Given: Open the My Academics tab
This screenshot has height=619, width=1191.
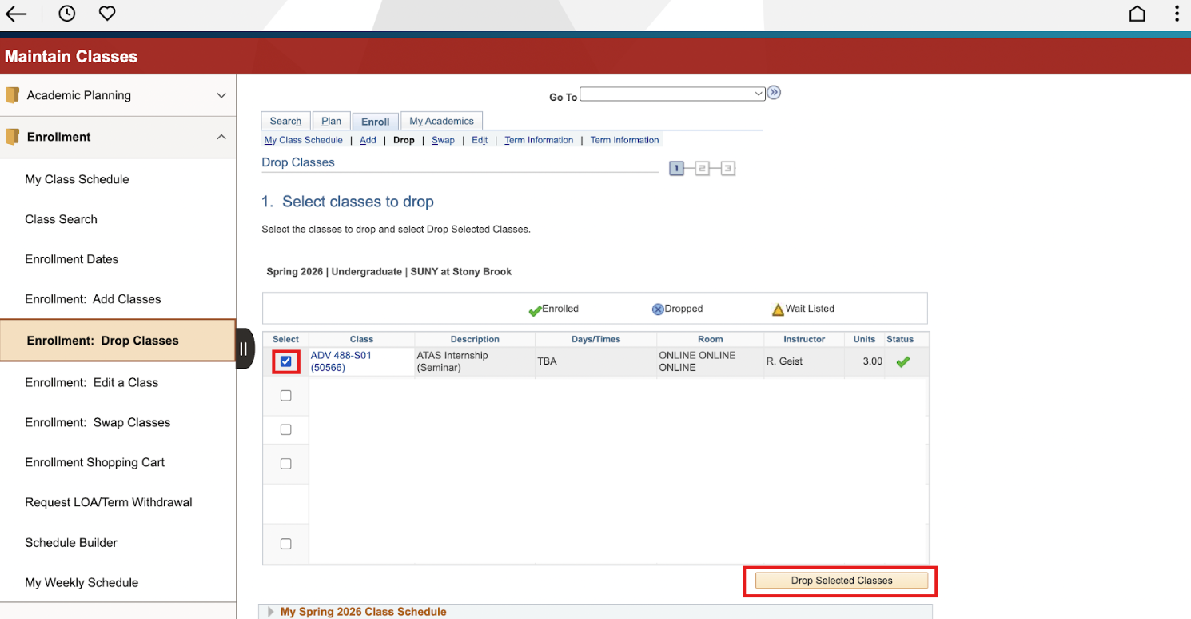Looking at the screenshot, I should (x=441, y=121).
